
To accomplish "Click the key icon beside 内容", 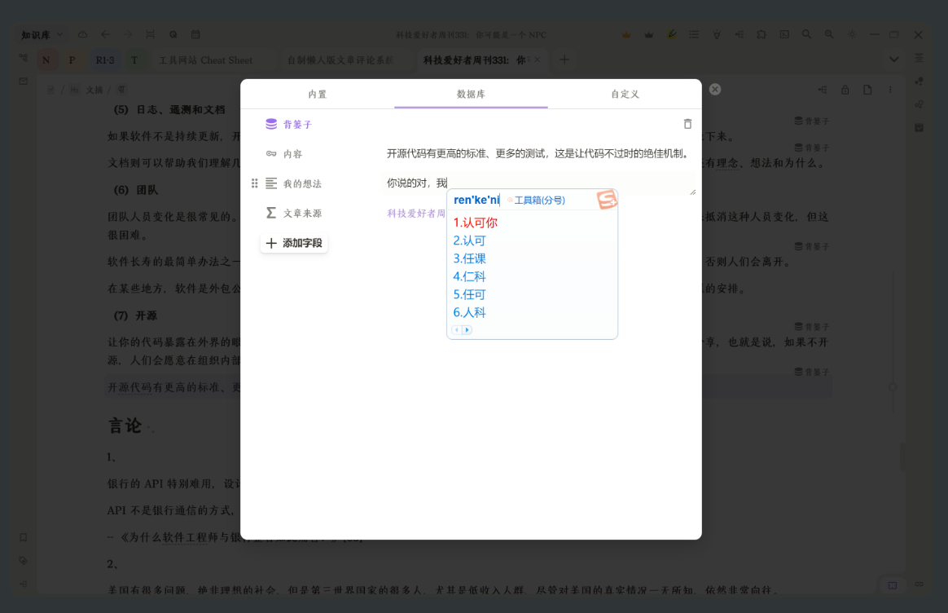I will tap(271, 154).
